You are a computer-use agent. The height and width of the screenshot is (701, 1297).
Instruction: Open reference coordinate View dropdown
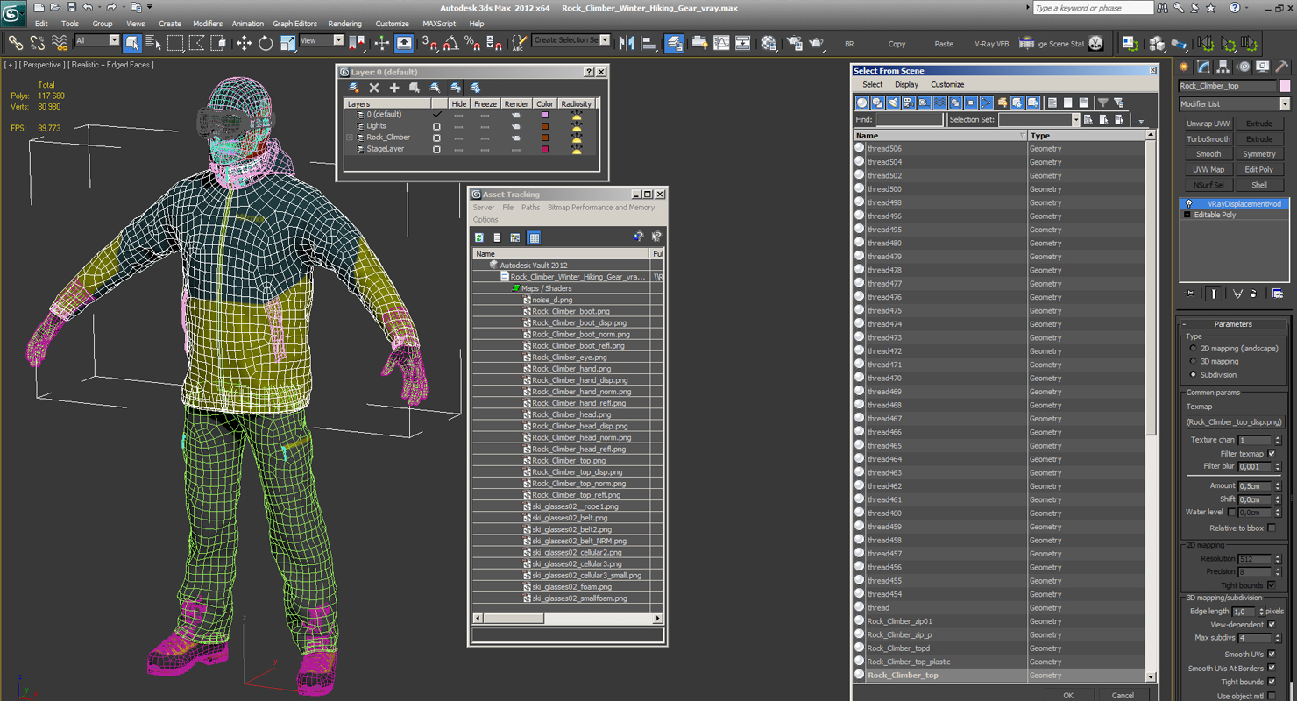pyautogui.click(x=322, y=40)
